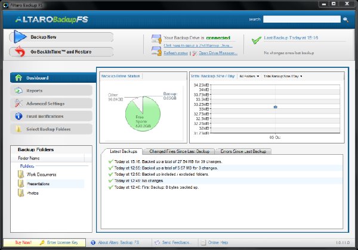Screen dimensions: 358x250
Task: Open Advanced Settings
Action: tap(51, 104)
